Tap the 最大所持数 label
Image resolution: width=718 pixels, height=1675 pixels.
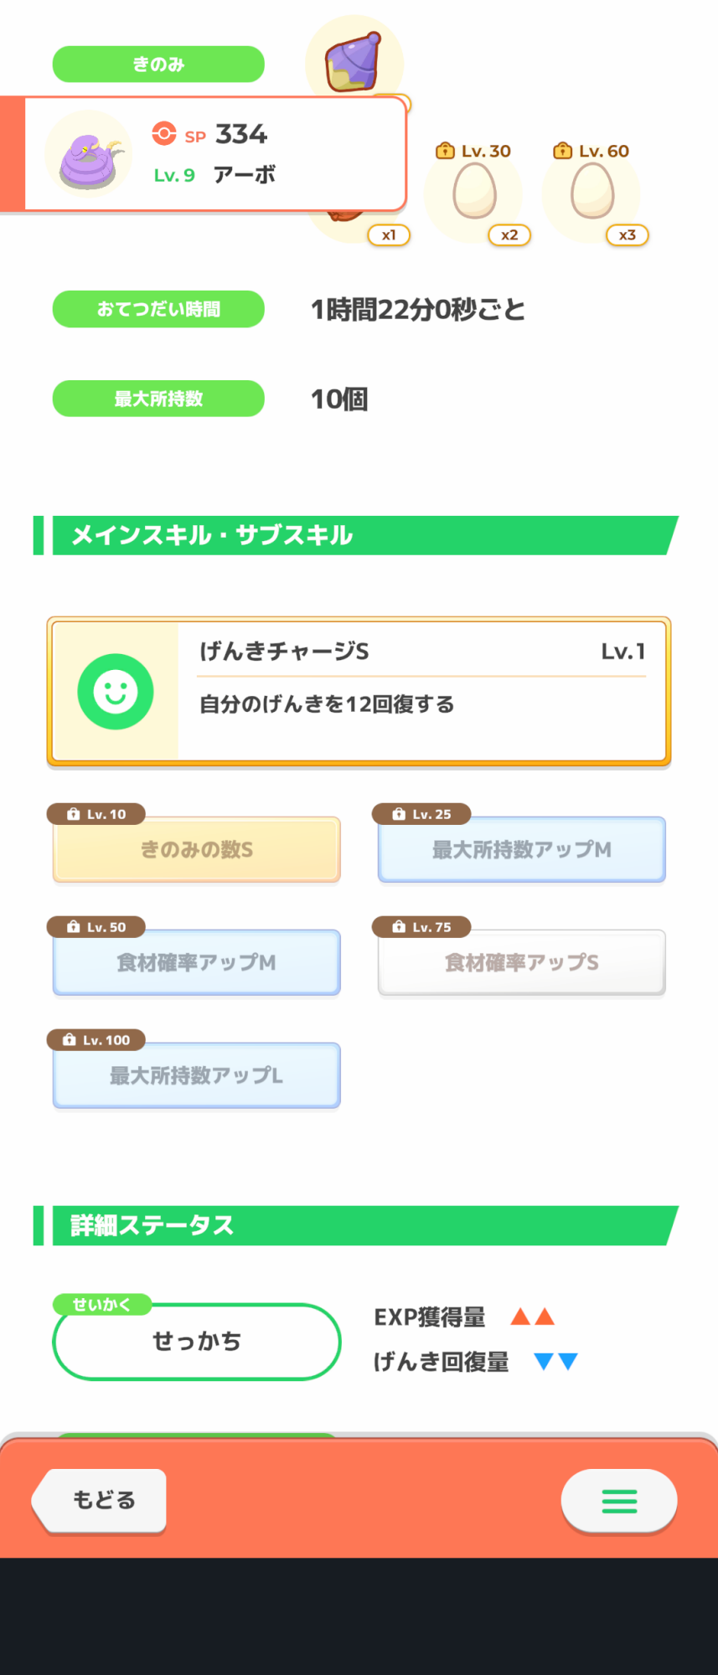click(x=158, y=399)
